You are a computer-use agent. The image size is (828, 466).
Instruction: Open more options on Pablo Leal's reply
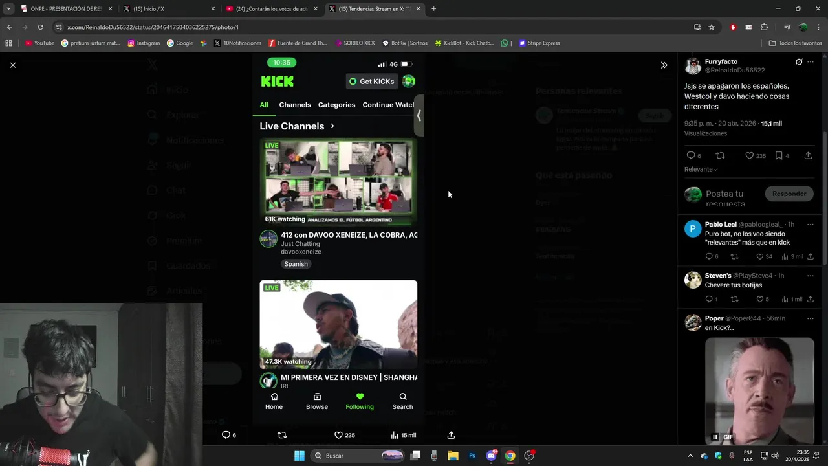point(810,225)
